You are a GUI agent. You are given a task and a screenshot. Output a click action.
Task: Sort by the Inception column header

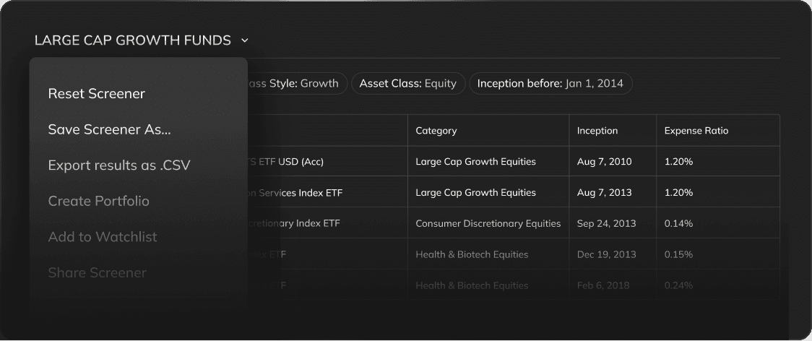597,131
